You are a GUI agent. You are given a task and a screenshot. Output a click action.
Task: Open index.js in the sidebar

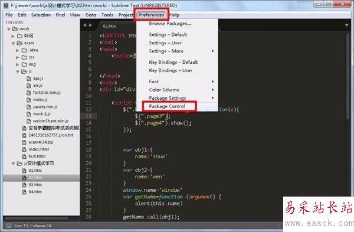(x=40, y=100)
